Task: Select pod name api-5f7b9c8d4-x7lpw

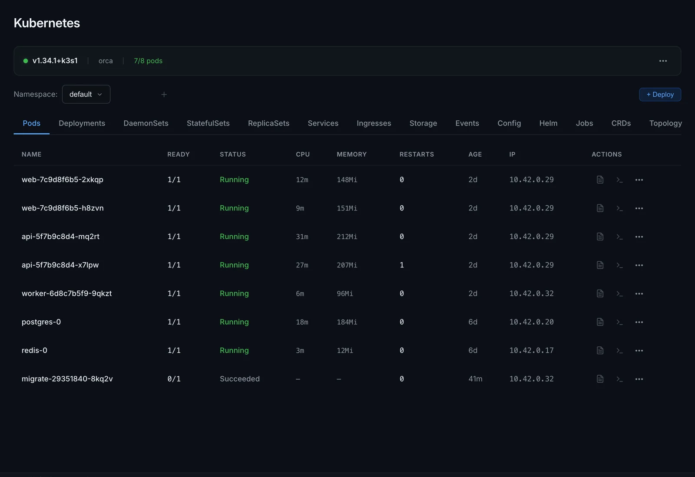Action: click(60, 265)
